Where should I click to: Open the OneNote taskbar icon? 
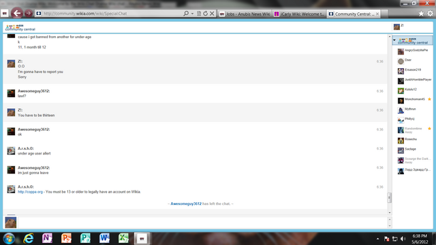(x=47, y=238)
